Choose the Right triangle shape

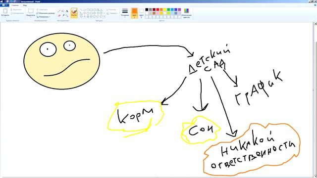click(x=81, y=13)
